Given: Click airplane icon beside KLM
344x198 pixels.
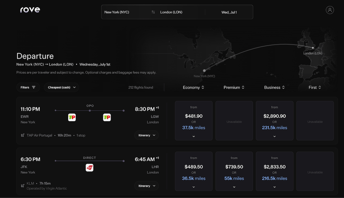Looking at the screenshot, I should point(22,186).
